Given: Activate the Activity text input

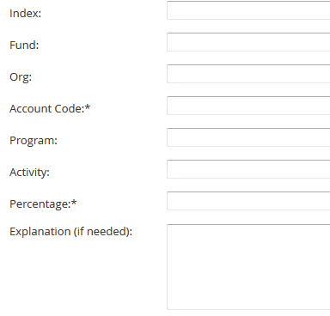Looking at the screenshot, I should tap(248, 169).
